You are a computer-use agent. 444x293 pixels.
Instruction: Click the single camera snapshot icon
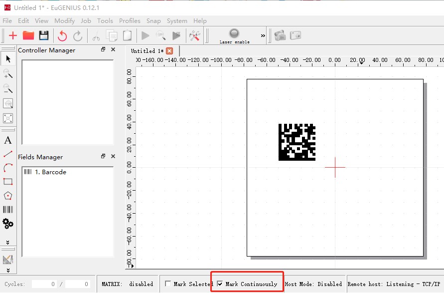(x=296, y=35)
